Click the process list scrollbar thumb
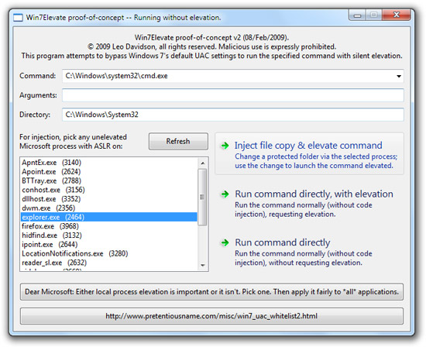 point(202,198)
